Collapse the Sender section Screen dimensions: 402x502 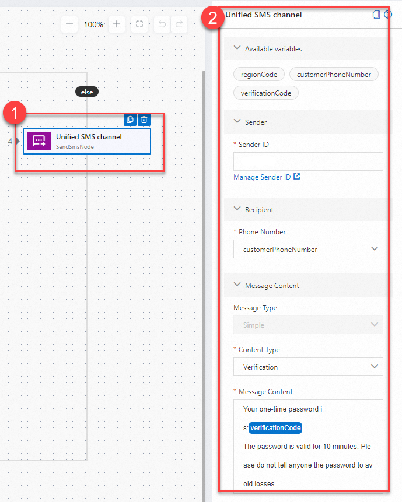(x=237, y=121)
